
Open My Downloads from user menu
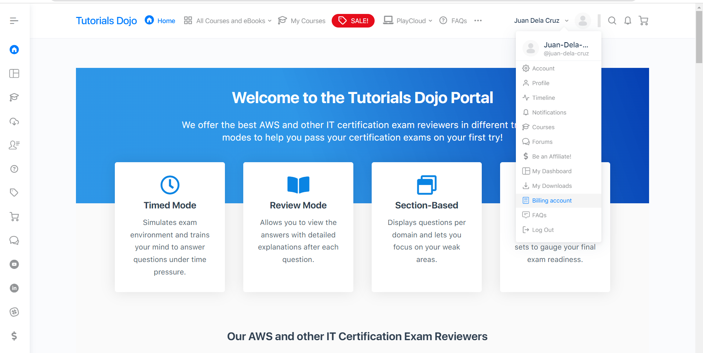551,186
